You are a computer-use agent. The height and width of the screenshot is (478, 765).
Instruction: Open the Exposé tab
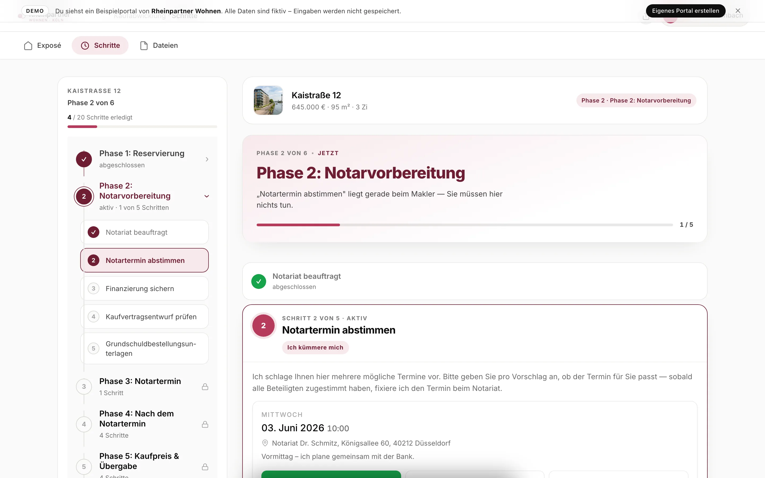42,45
